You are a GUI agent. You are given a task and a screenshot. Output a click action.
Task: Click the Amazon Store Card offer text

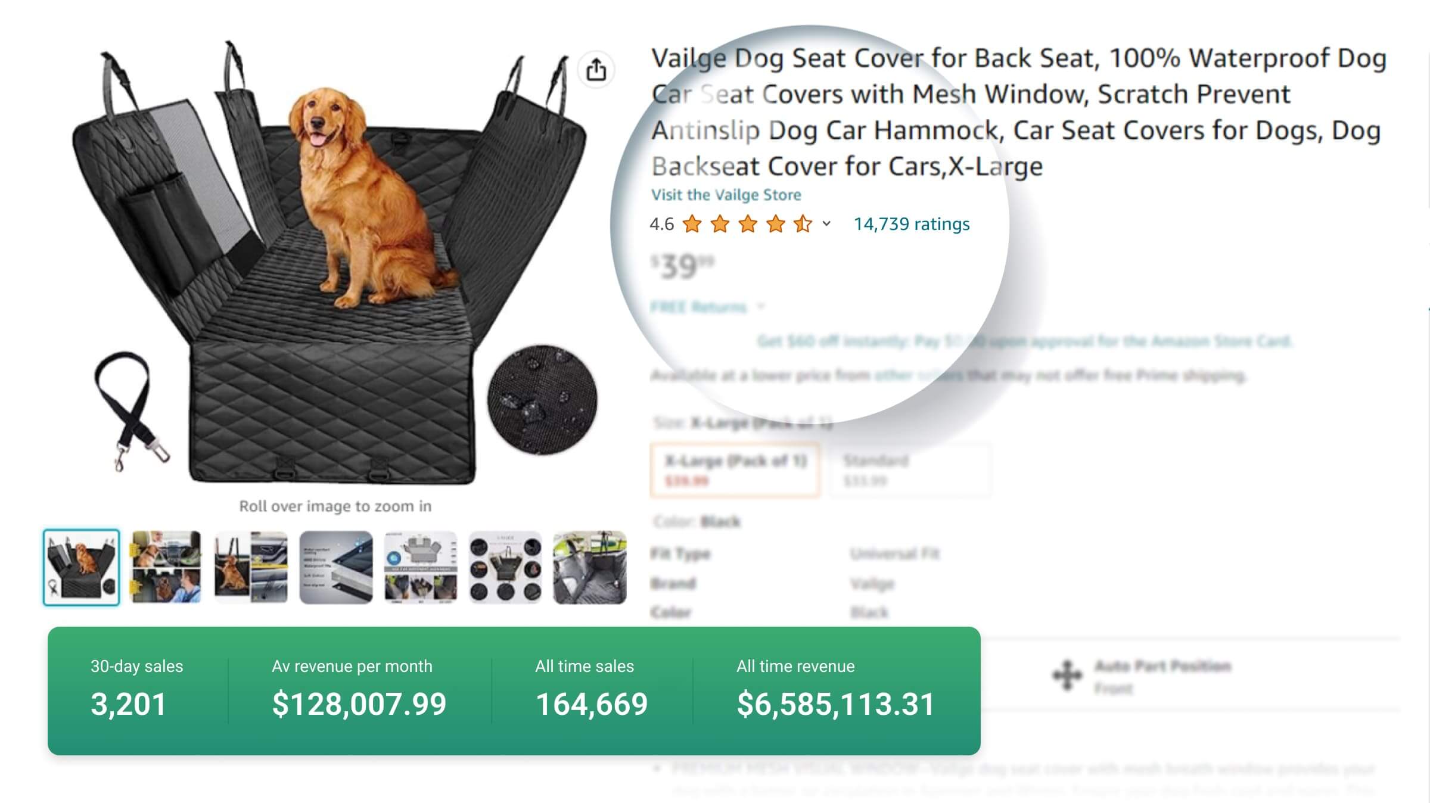[1024, 341]
